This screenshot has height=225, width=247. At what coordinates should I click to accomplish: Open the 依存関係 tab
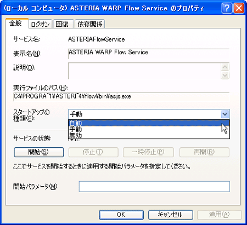[x=90, y=24]
